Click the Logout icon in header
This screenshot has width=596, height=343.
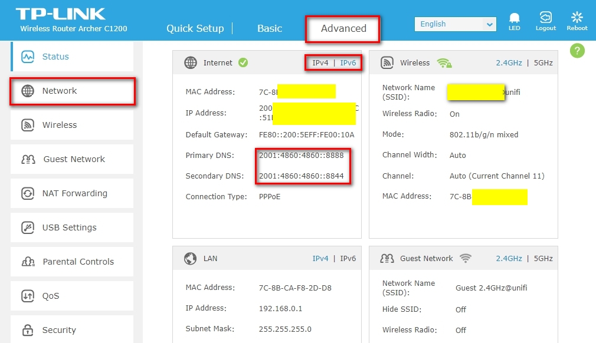[x=546, y=17]
